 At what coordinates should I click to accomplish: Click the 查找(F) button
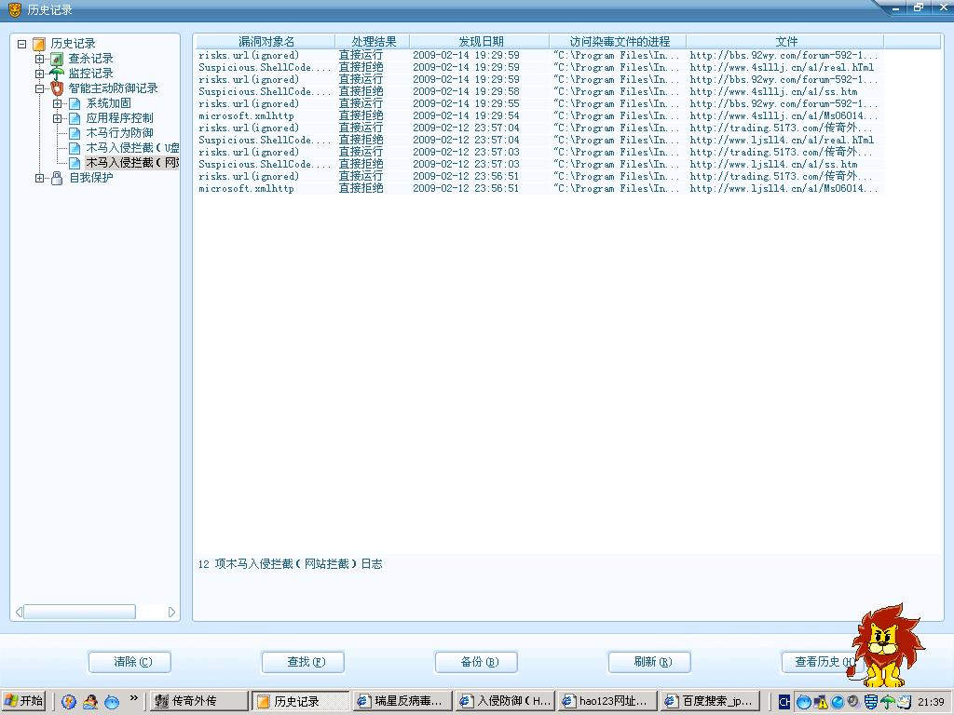pos(303,662)
